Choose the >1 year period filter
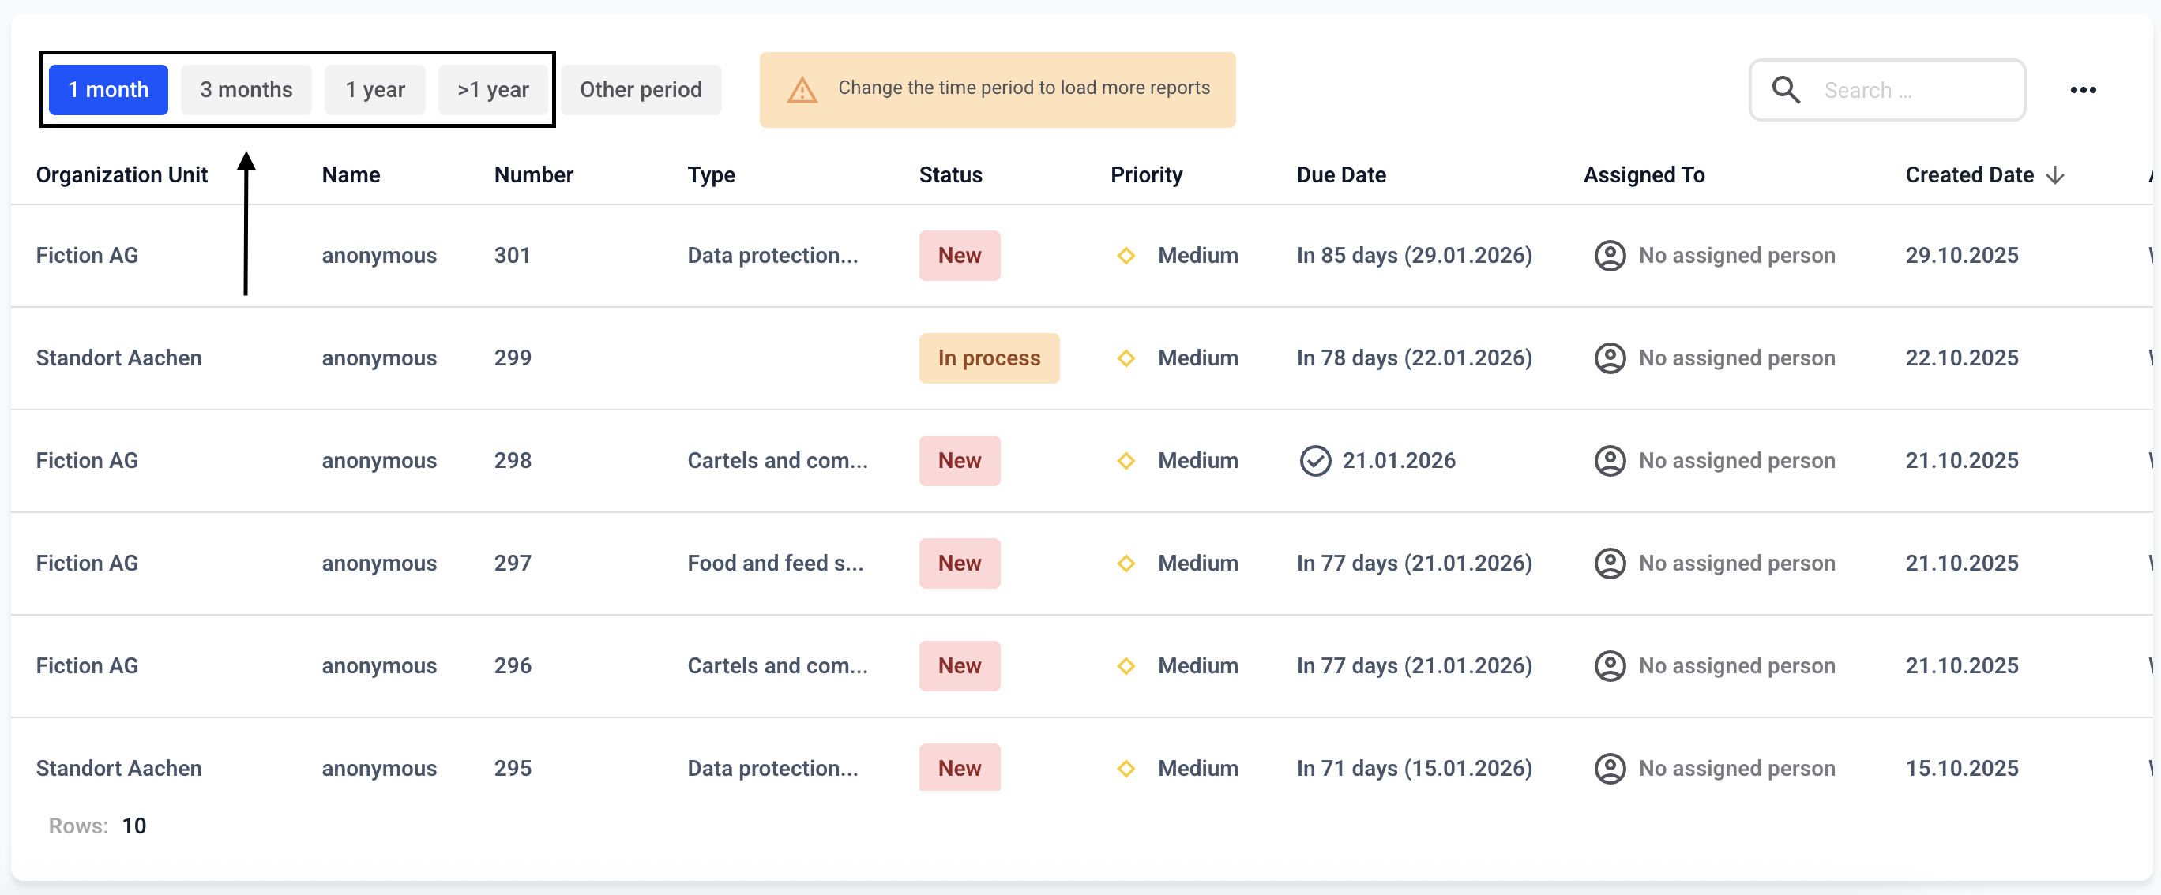 point(492,90)
